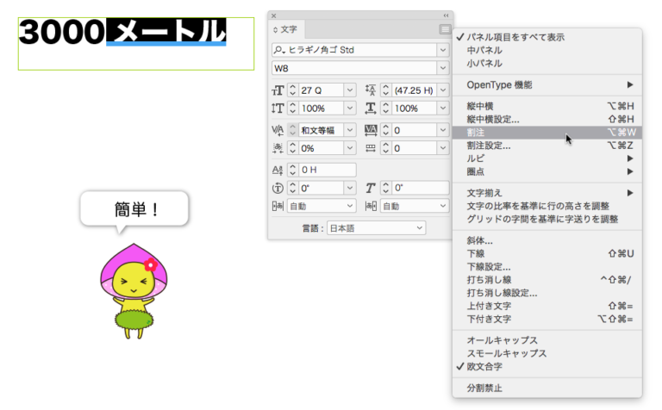Expand the W8 font weight dropdown
This screenshot has height=410, width=662.
[x=442, y=68]
